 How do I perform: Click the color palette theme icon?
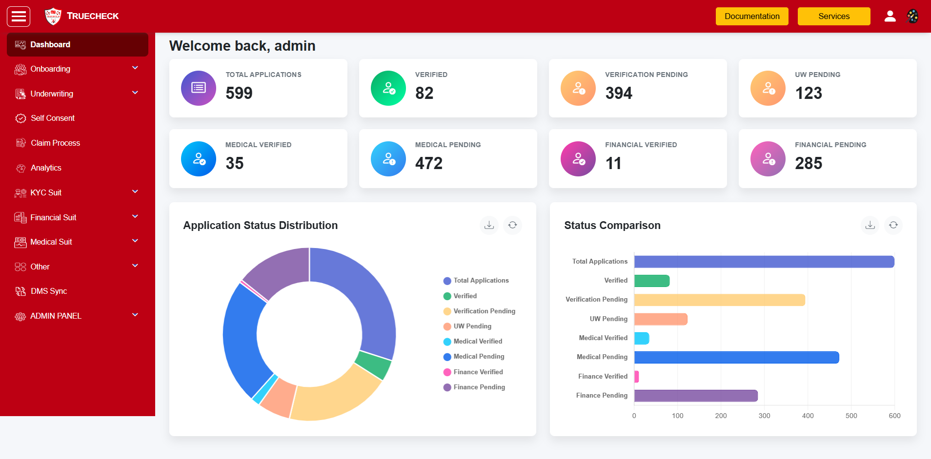click(x=912, y=17)
